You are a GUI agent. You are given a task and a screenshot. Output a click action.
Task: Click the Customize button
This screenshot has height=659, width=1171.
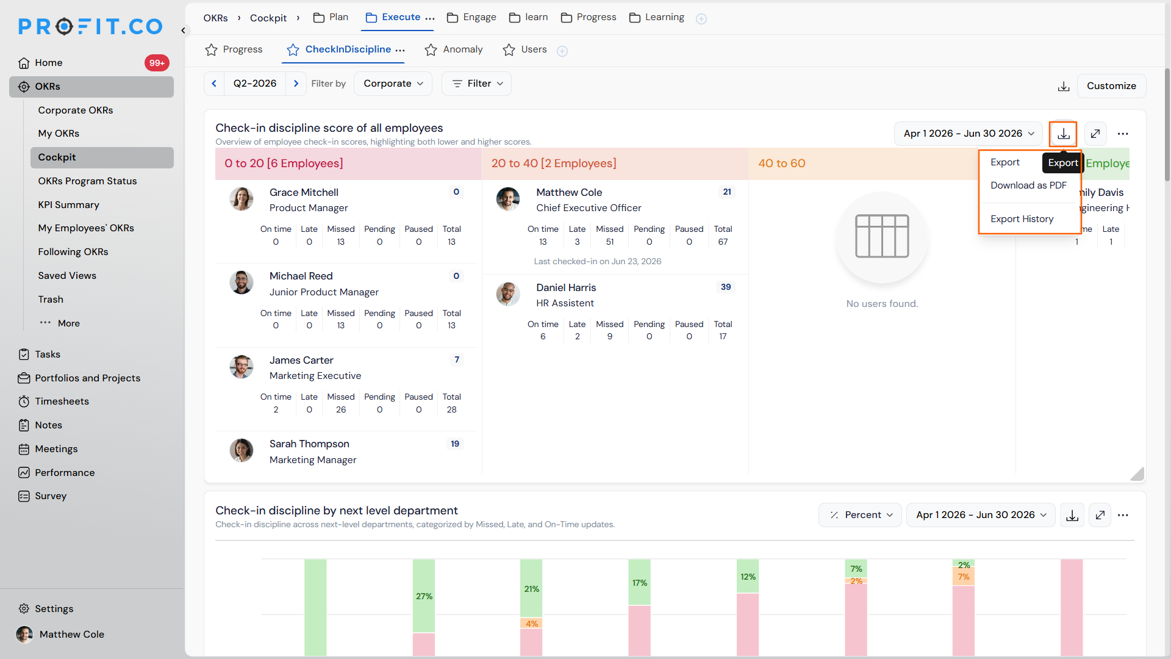(x=1111, y=86)
